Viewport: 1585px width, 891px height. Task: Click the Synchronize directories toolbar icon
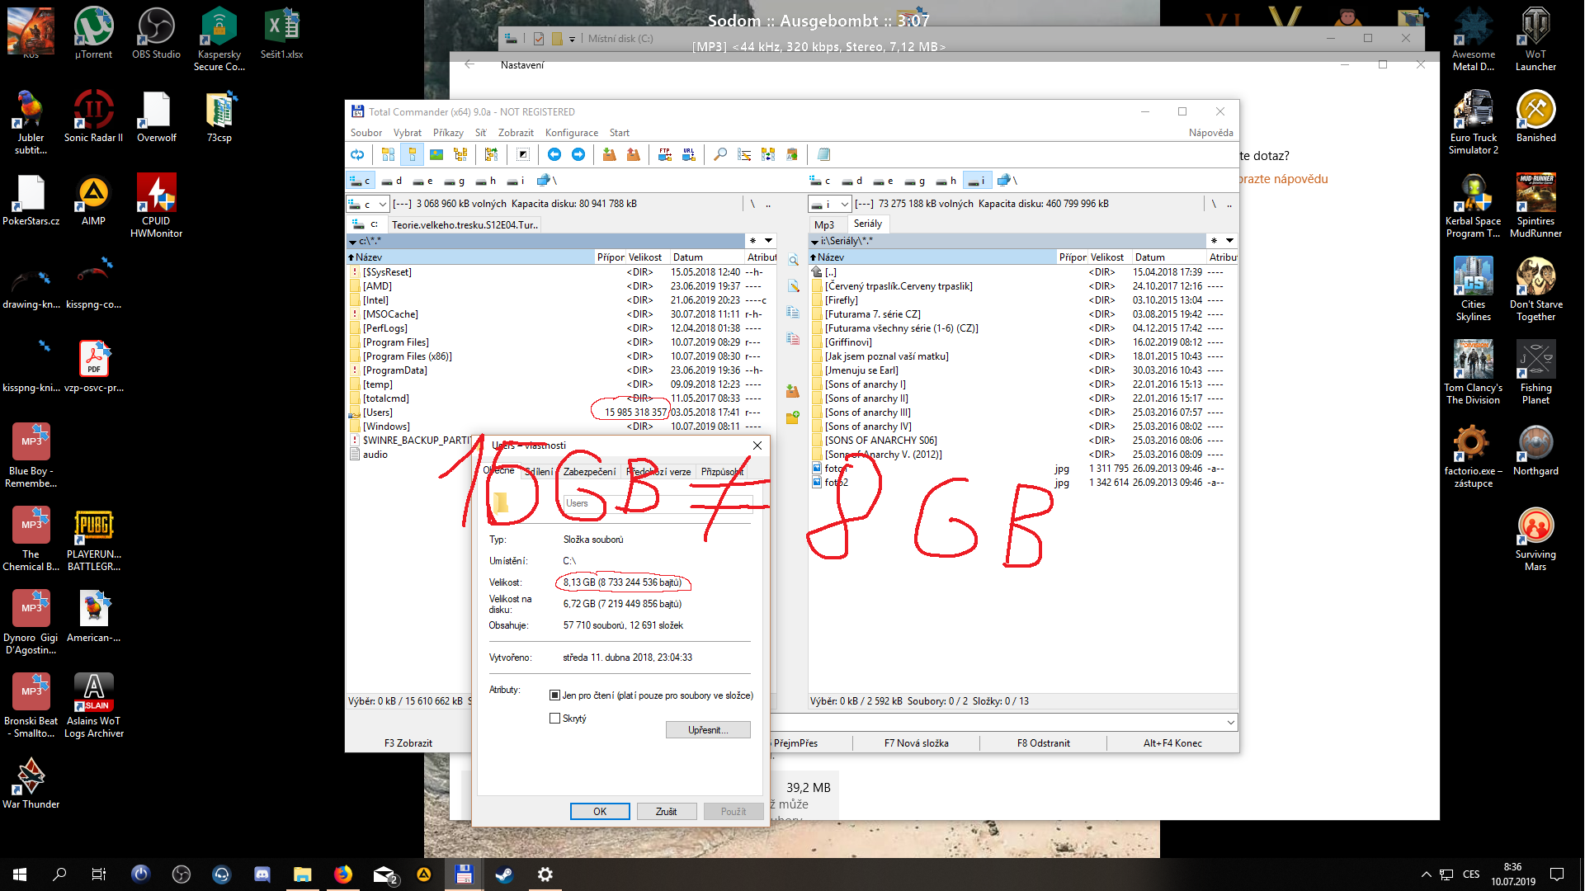[x=768, y=154]
